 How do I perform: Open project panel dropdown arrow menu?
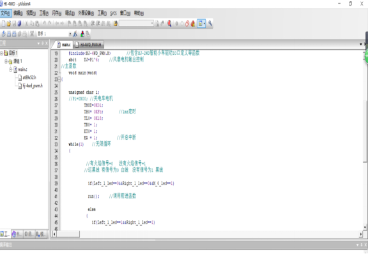(x=39, y=43)
